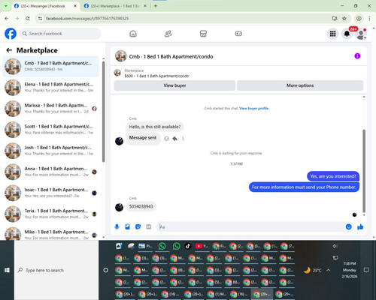Switch to the Marketplace browser tab
Screen dimensions: 376x300
point(115,6)
